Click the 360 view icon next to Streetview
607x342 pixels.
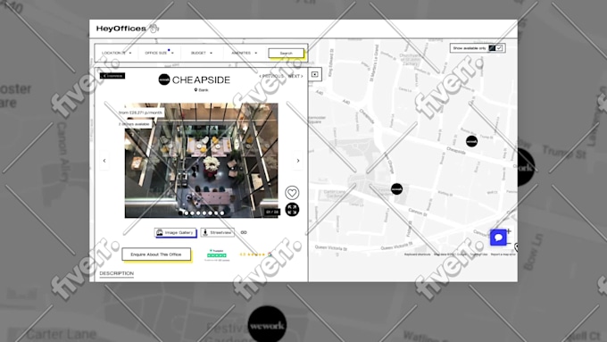(244, 232)
